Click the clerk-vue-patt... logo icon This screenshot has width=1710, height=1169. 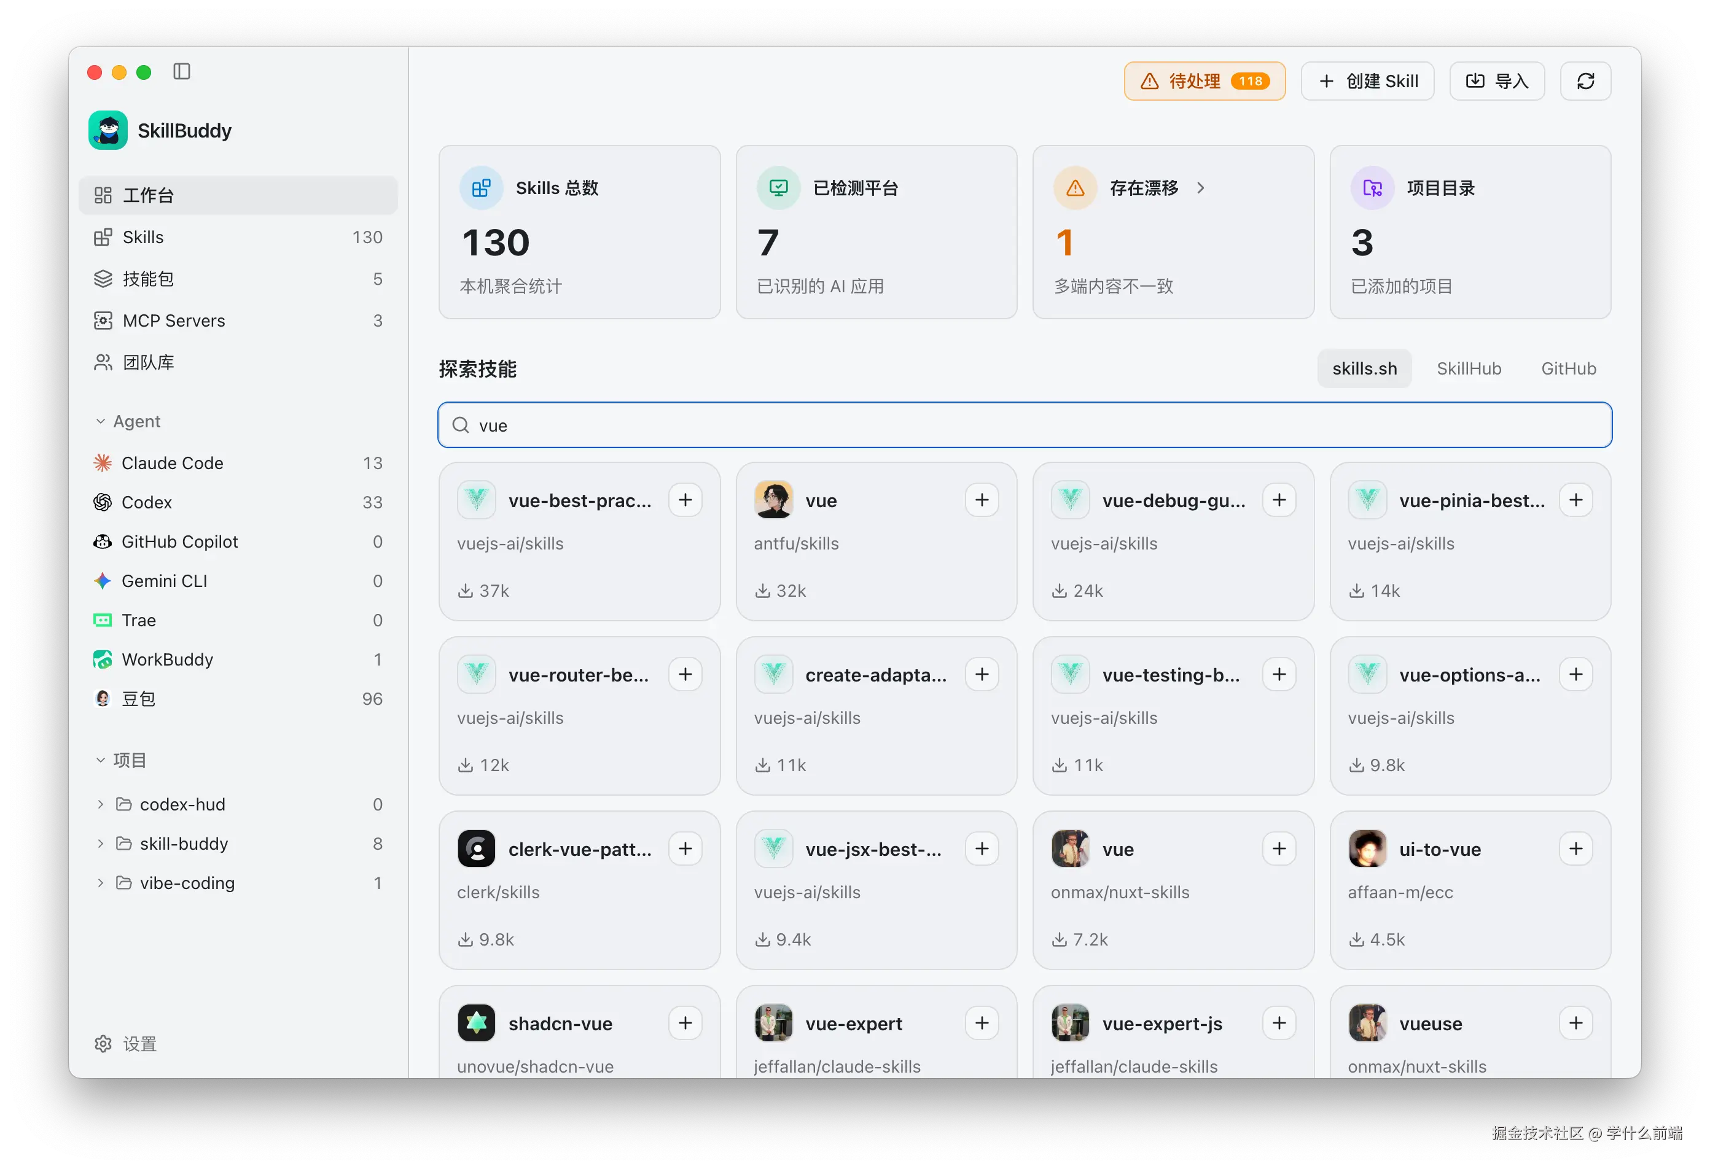(x=476, y=849)
